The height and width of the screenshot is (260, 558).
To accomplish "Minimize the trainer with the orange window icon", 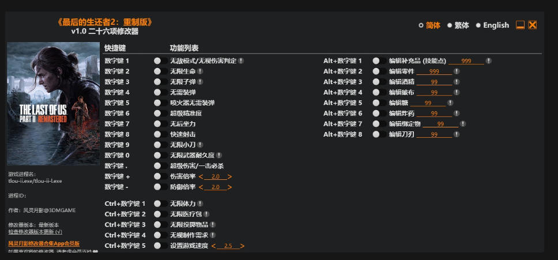I will [521, 25].
